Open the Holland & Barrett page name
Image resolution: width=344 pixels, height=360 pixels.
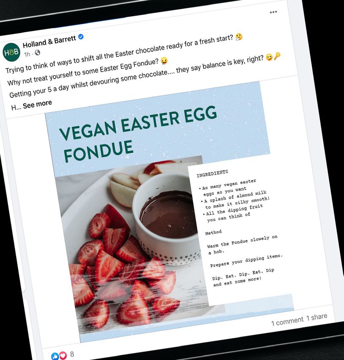pos(50,42)
